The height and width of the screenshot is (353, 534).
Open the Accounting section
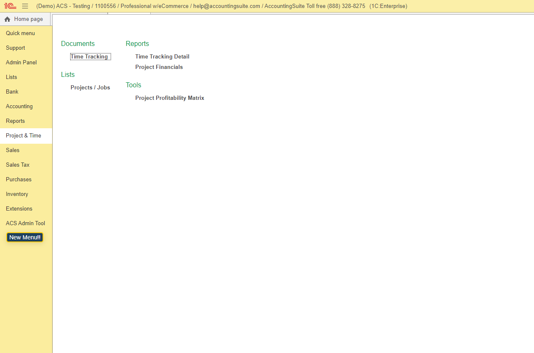26,107
